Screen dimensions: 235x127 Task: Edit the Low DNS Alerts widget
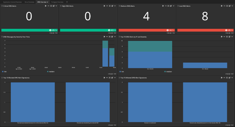pos(230,6)
